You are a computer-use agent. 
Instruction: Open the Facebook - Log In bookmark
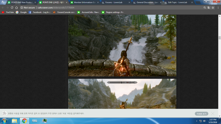39,12
